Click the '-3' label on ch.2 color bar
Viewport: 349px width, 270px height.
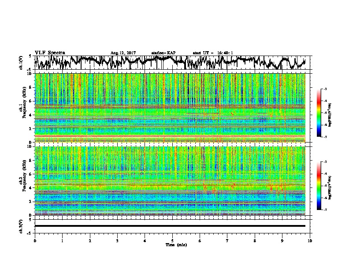[325, 162]
